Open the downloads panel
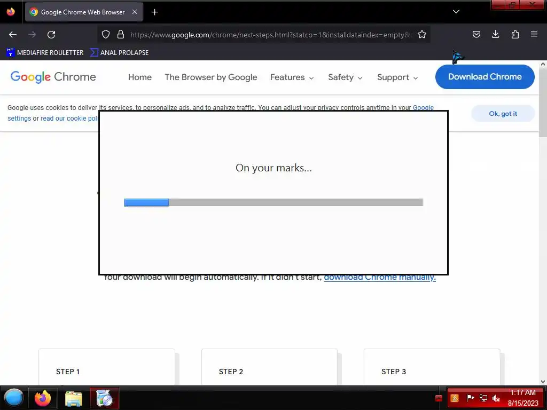This screenshot has height=410, width=547. tap(495, 35)
